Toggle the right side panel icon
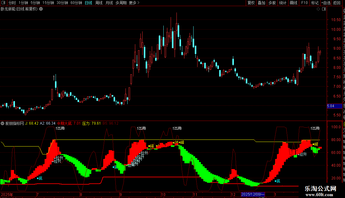 tap(324, 9)
